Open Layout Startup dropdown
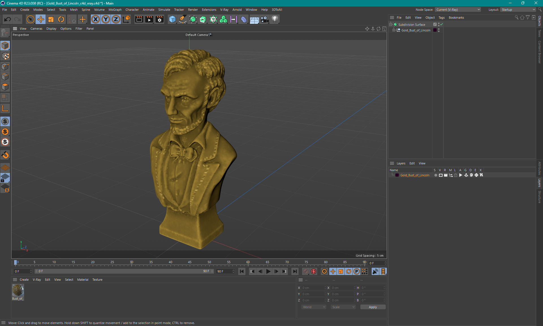The width and height of the screenshot is (543, 326). pyautogui.click(x=518, y=10)
